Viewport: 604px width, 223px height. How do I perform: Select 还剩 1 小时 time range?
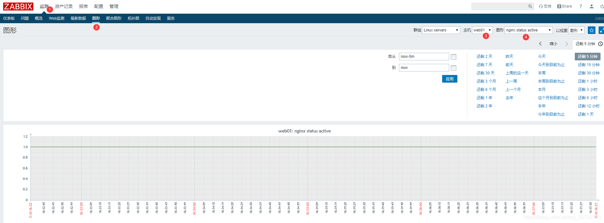click(588, 81)
